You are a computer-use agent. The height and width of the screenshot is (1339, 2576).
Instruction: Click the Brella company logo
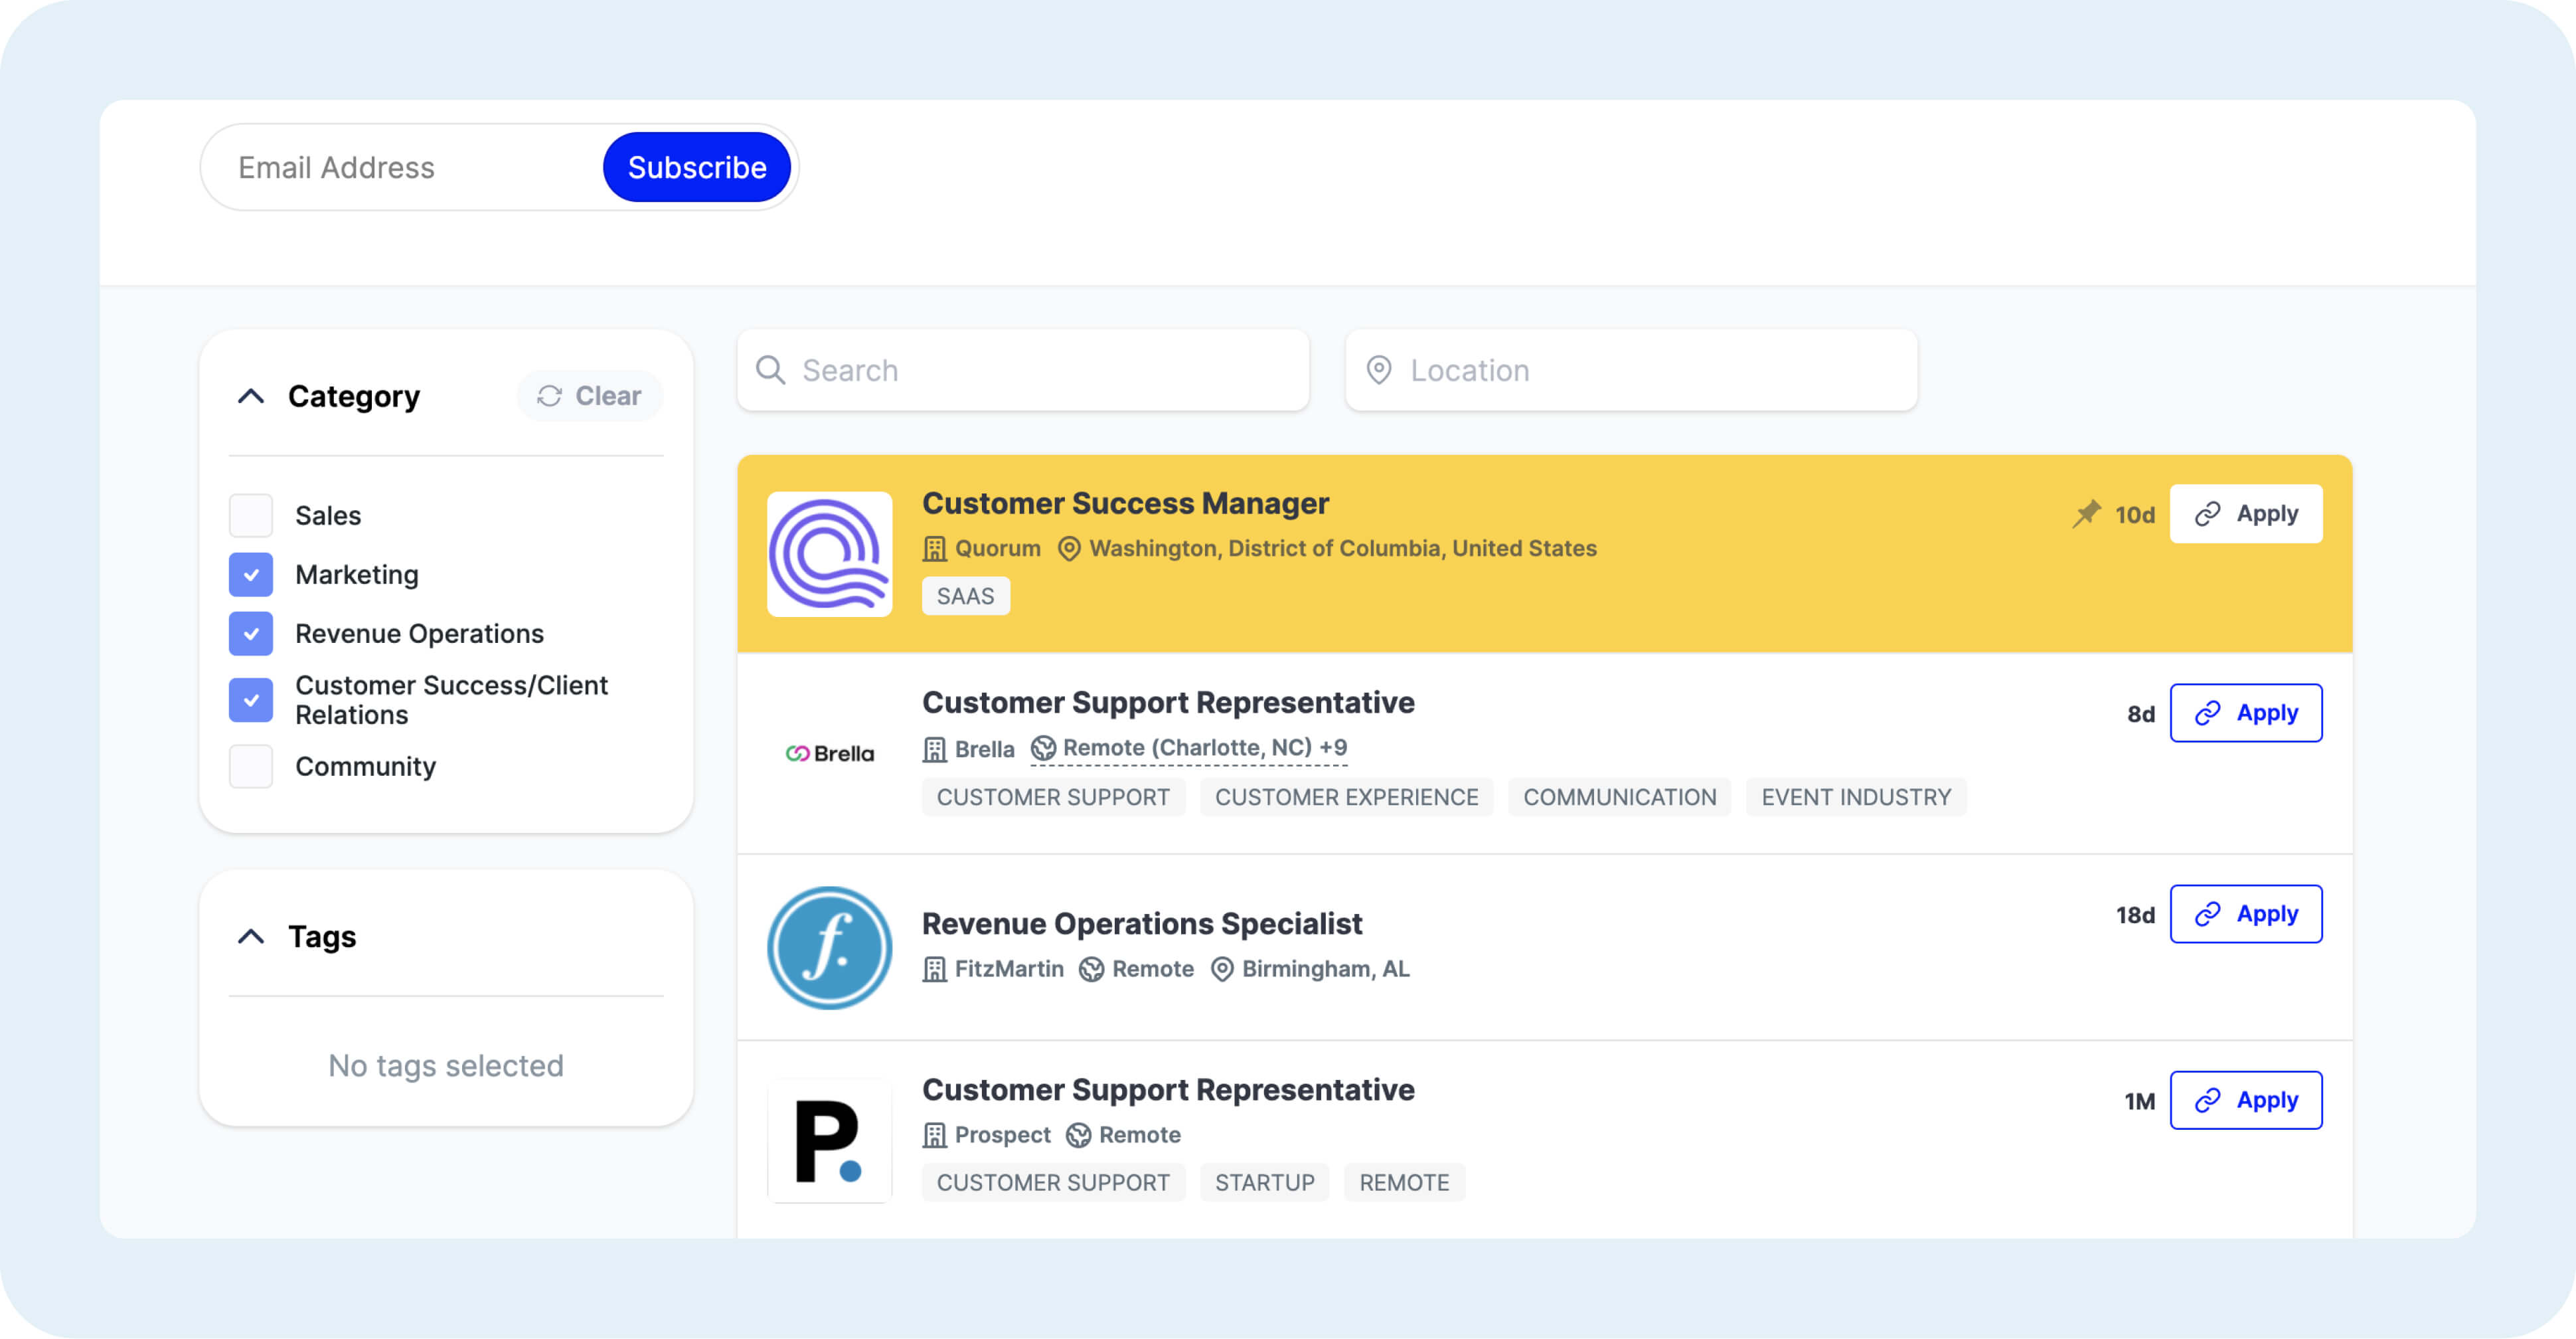(829, 754)
